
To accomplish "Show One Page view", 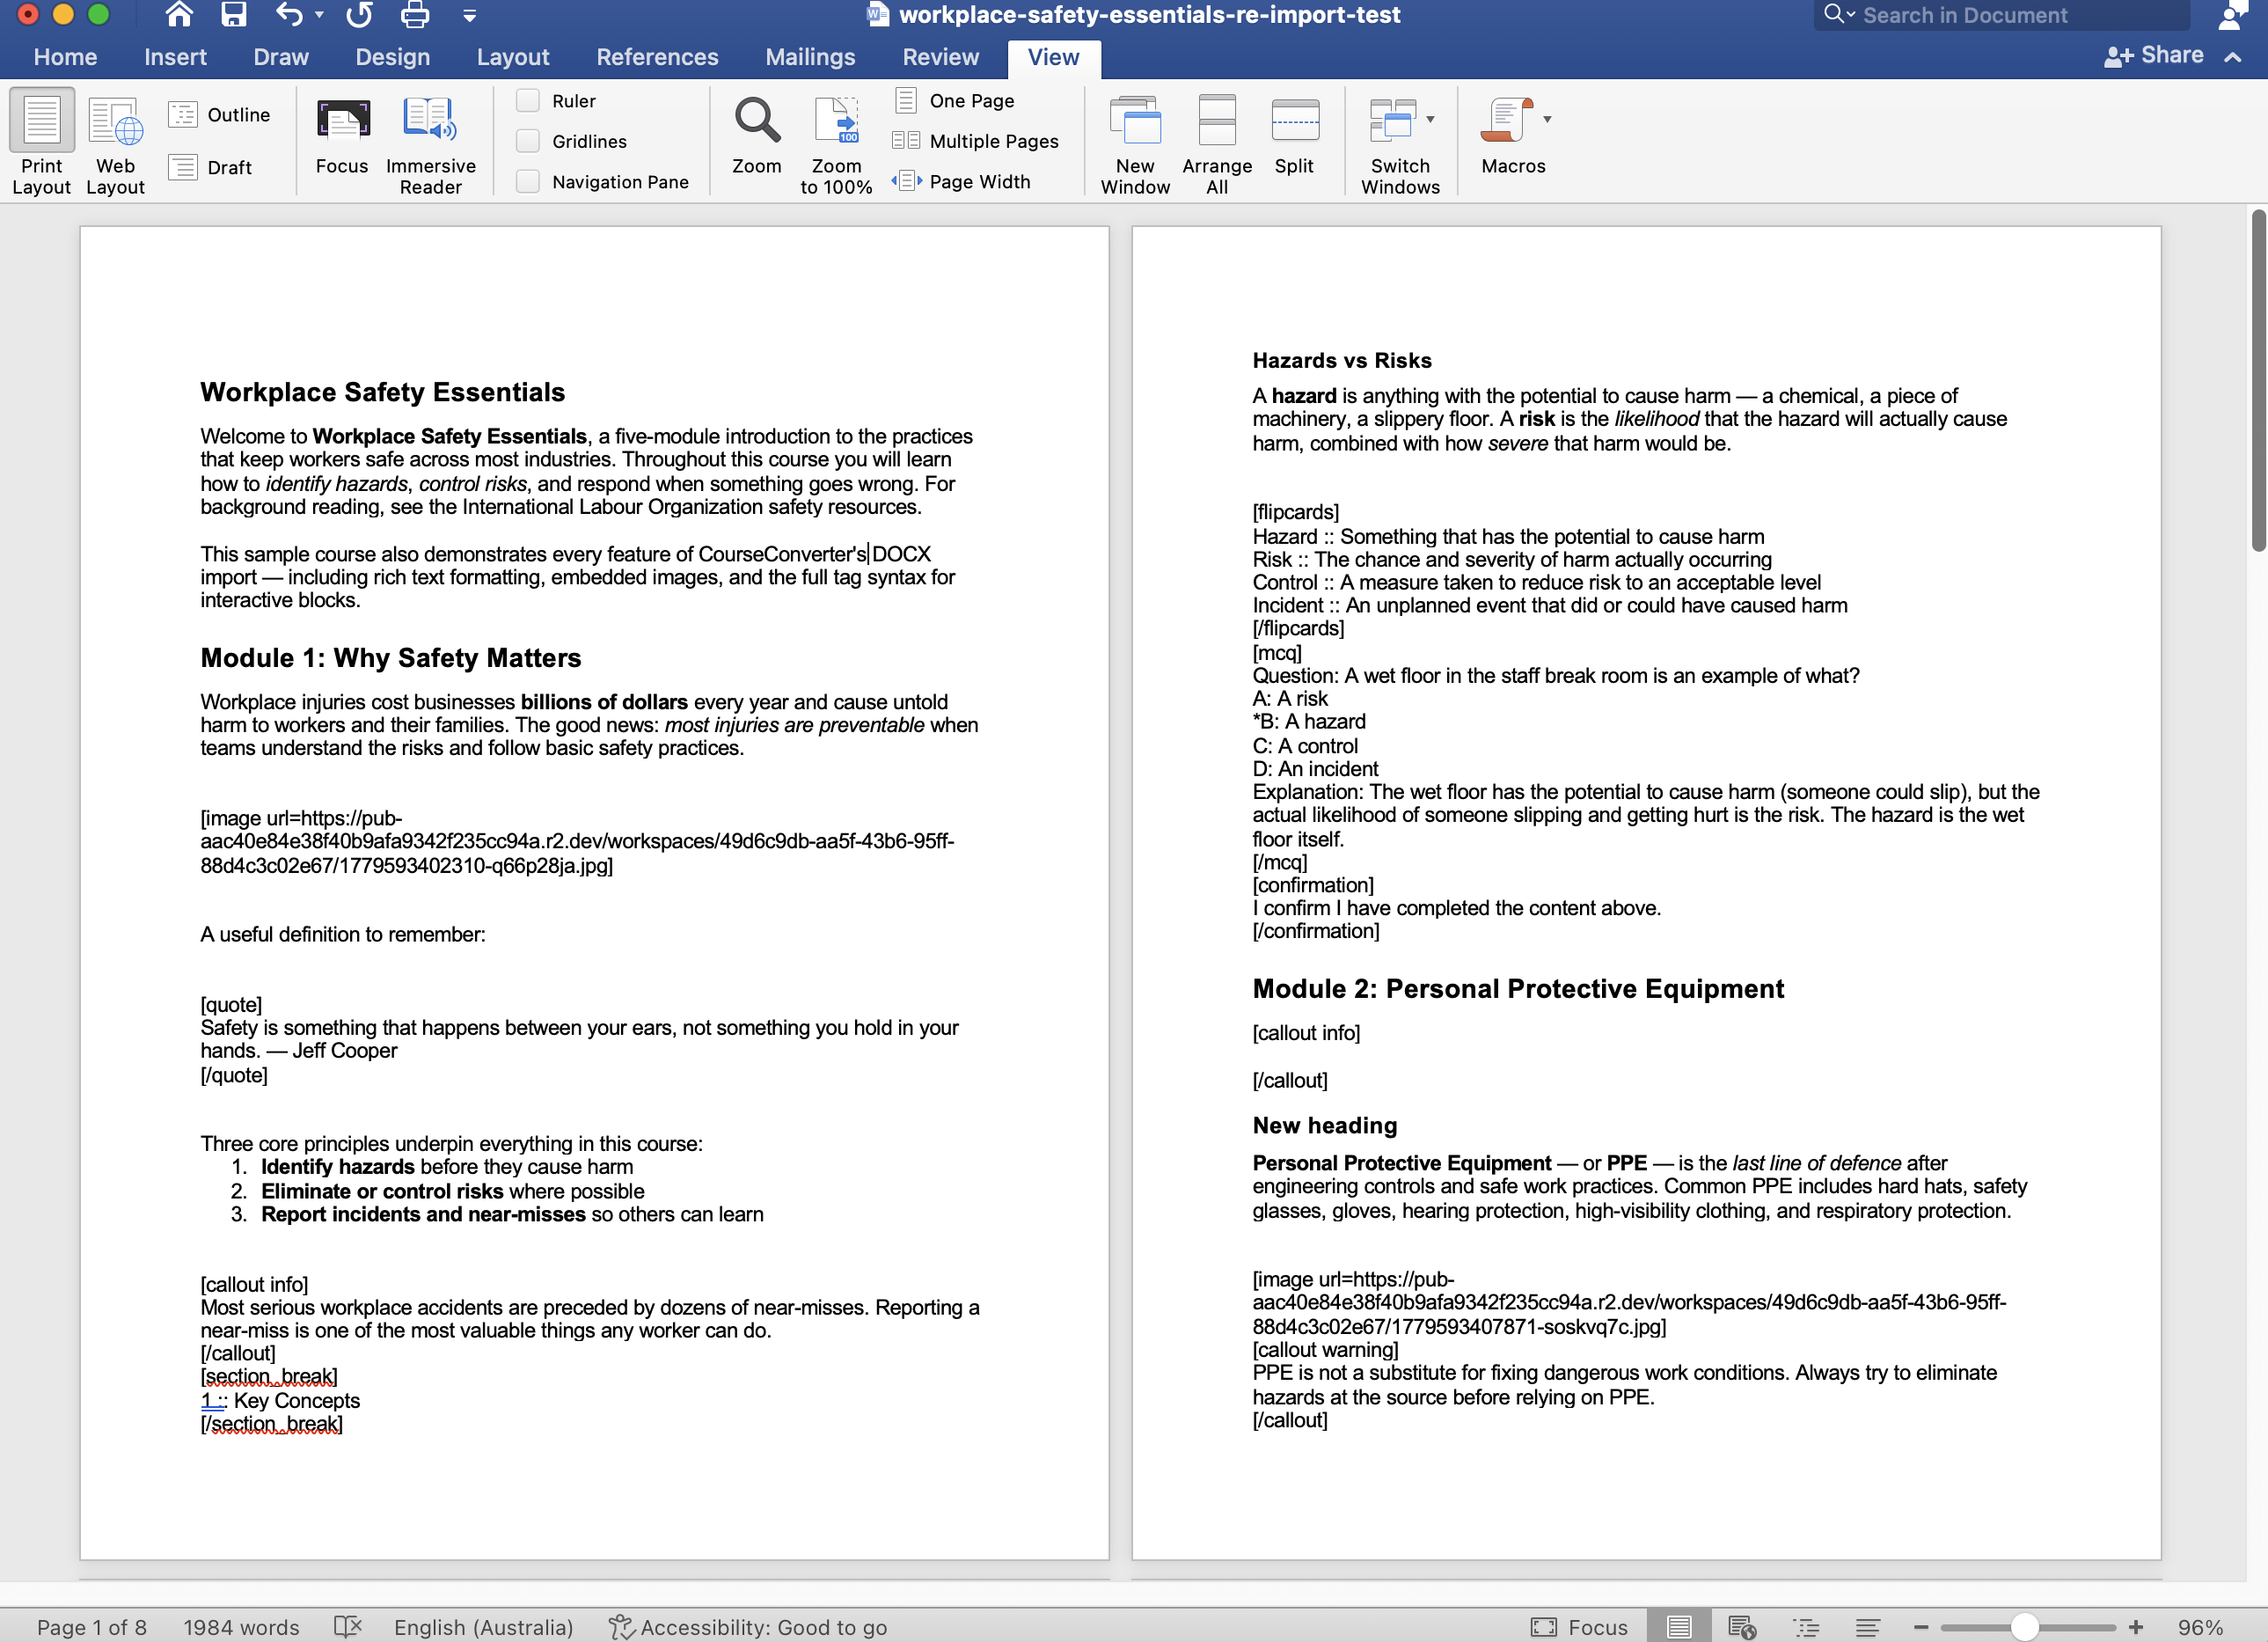I will click(955, 101).
